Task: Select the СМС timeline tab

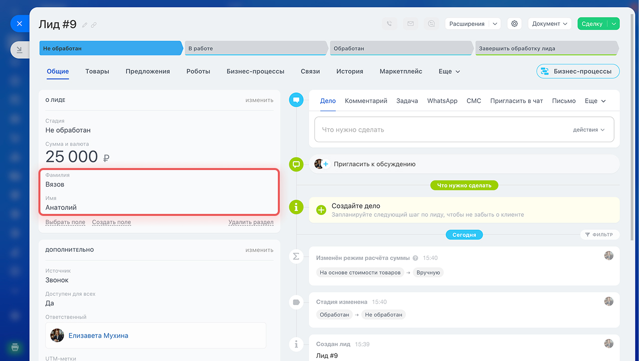Action: (x=474, y=101)
